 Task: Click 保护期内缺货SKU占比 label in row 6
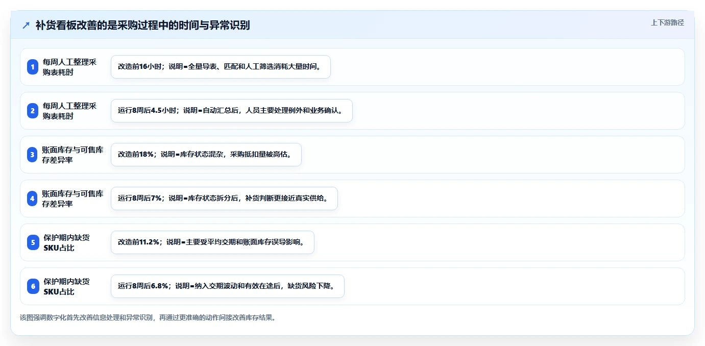pos(66,286)
